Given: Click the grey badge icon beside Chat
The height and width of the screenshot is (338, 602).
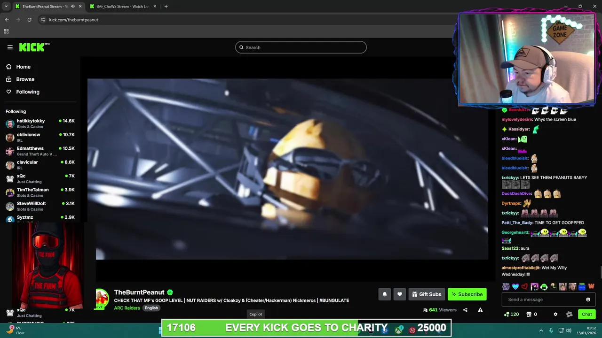Looking at the screenshot, I should [569, 314].
